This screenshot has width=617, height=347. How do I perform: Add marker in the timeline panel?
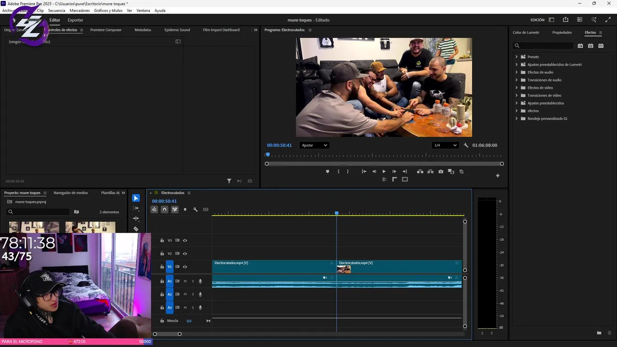[x=185, y=210]
